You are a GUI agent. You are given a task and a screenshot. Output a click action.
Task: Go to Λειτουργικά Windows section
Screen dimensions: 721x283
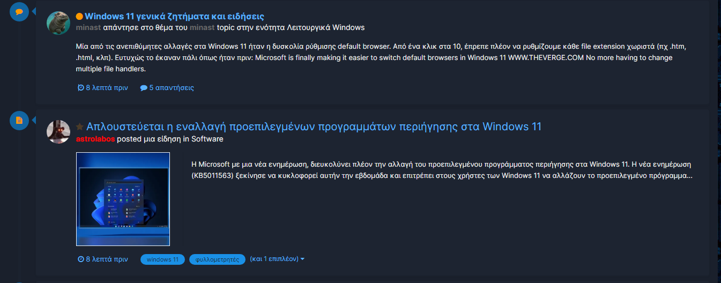(x=325, y=27)
